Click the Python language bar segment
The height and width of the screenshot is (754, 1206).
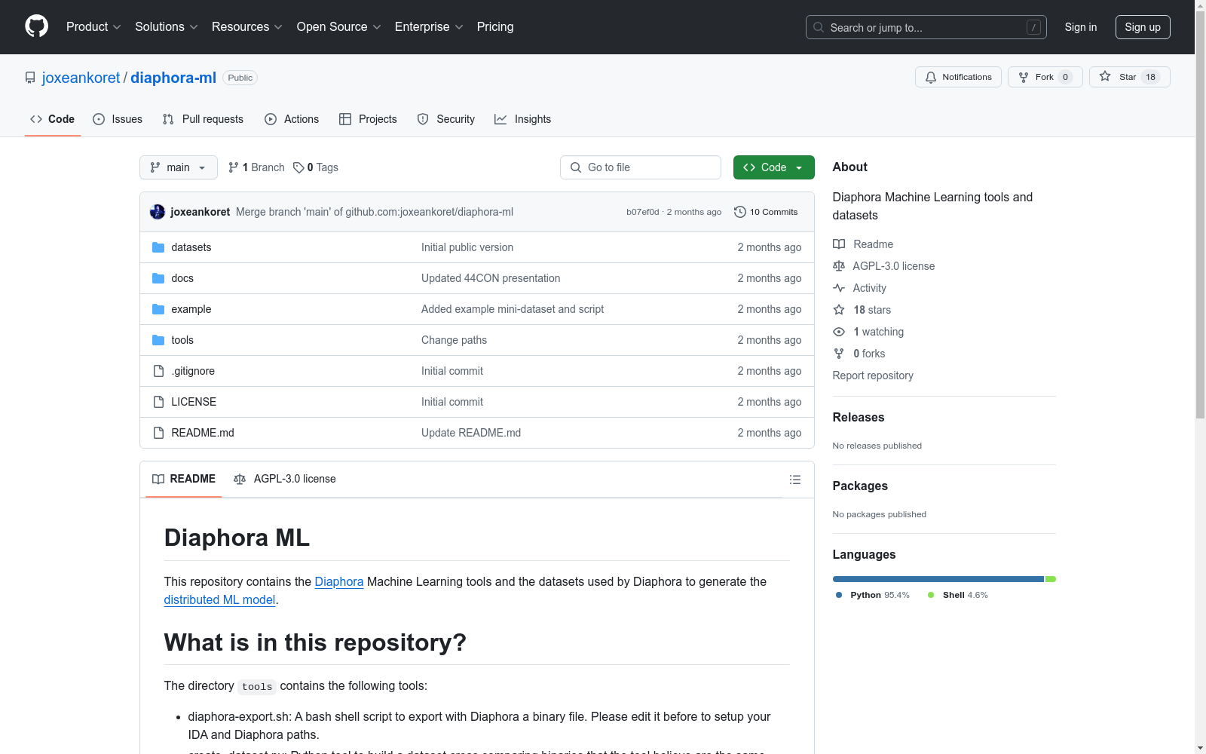(x=938, y=579)
